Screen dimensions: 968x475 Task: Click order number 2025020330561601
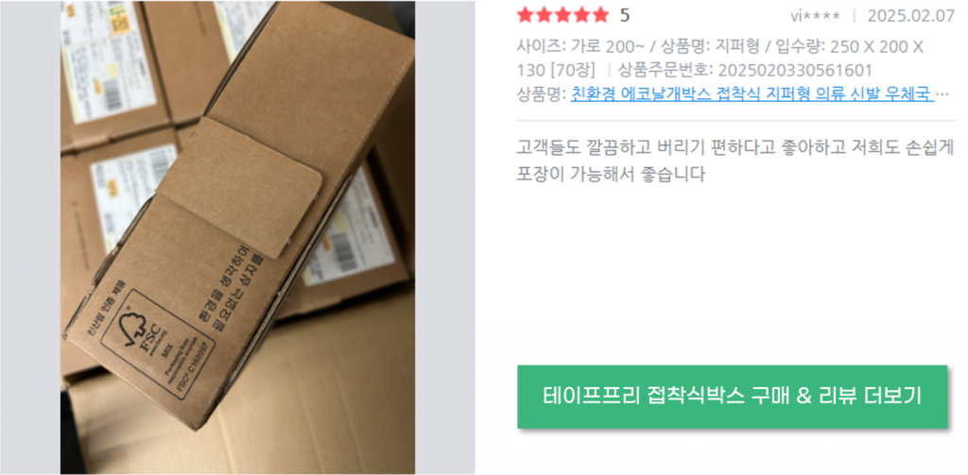[795, 70]
